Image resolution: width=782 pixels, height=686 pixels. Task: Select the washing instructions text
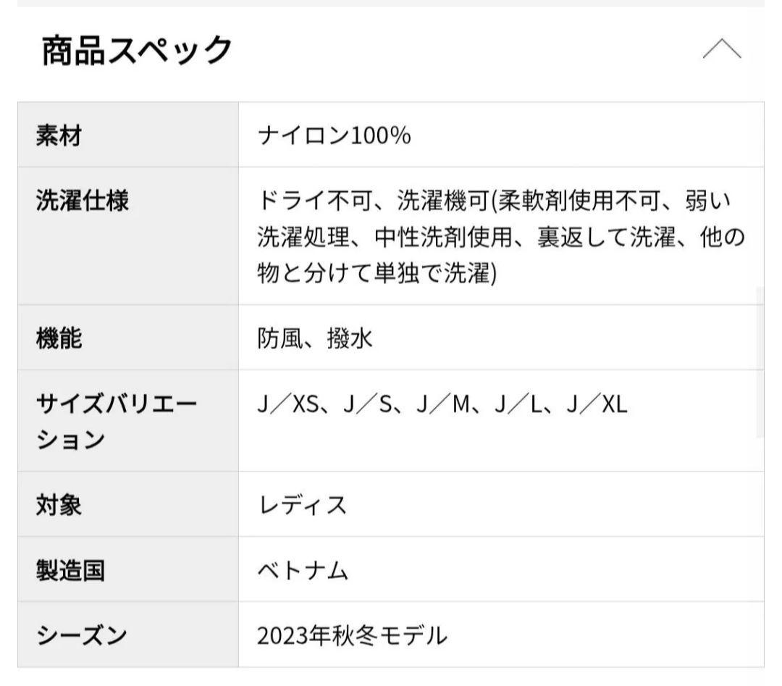[x=492, y=235]
